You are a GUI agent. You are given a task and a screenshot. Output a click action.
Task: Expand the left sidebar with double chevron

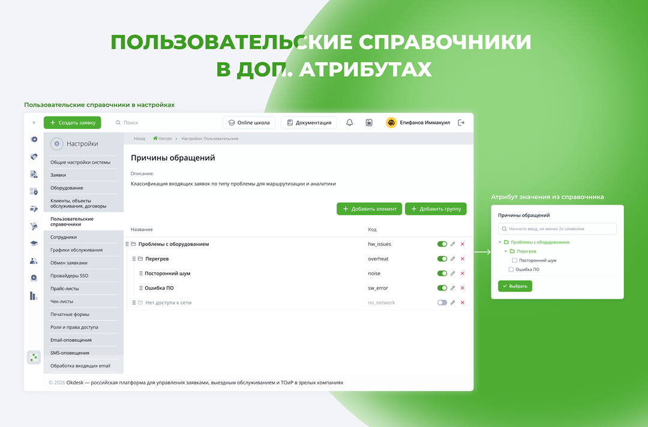[x=34, y=123]
